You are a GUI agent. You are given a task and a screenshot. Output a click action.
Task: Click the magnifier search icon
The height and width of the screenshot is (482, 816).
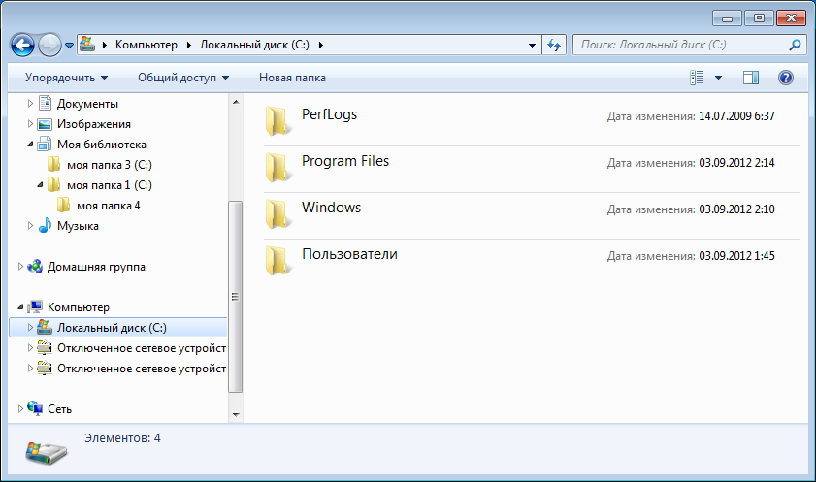pyautogui.click(x=795, y=46)
